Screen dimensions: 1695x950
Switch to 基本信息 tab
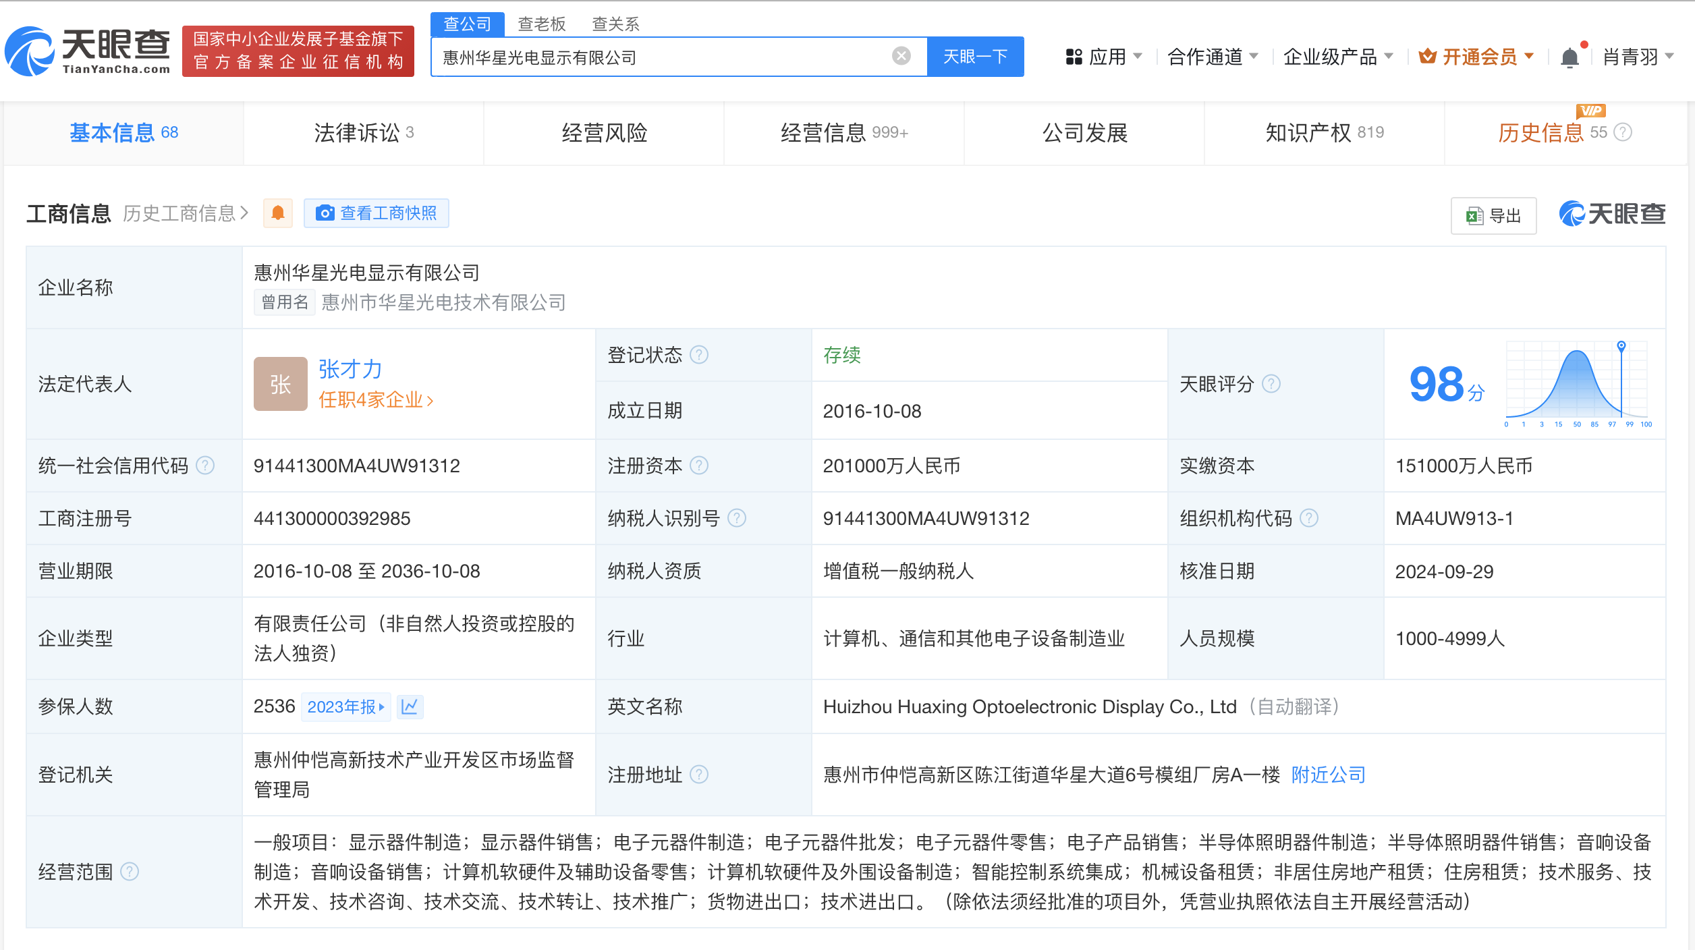point(124,132)
